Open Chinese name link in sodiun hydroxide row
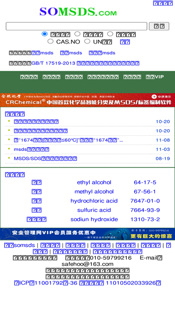Screen dimensions: 175x312 point(36,219)
